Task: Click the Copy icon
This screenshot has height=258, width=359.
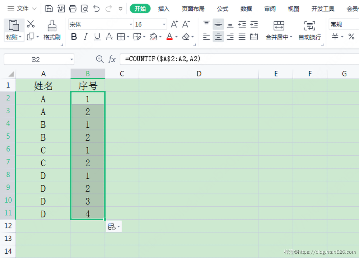Action: click(31, 36)
